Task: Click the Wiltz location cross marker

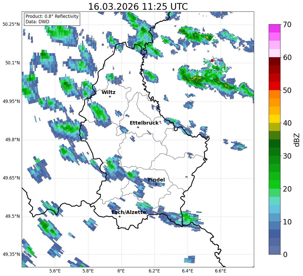Action: pos(110,97)
